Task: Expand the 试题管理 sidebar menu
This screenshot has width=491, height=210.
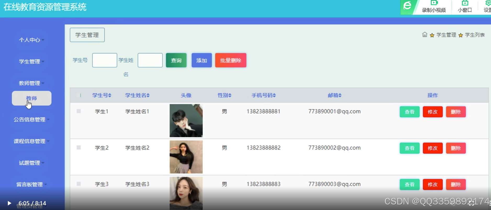Action: click(x=31, y=163)
